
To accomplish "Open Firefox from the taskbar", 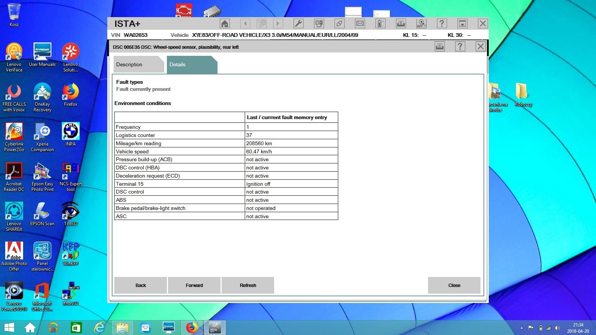I will [x=192, y=328].
